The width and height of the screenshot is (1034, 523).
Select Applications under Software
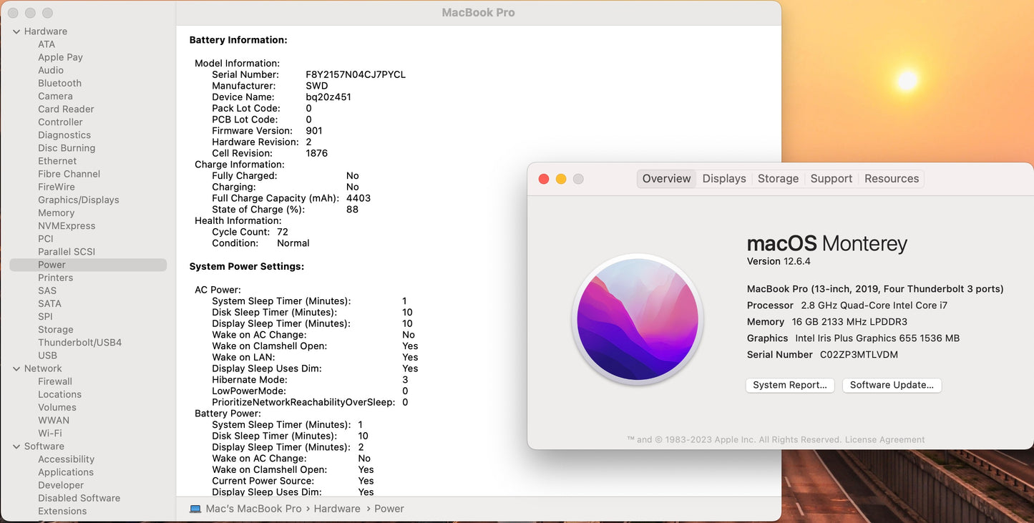(x=66, y=472)
